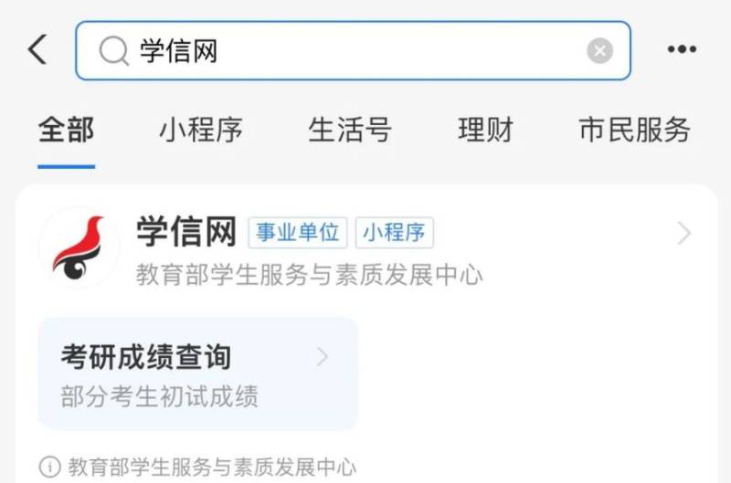The height and width of the screenshot is (483, 731).
Task: Click the 小程序 tag next to 学信网
Action: tap(395, 233)
